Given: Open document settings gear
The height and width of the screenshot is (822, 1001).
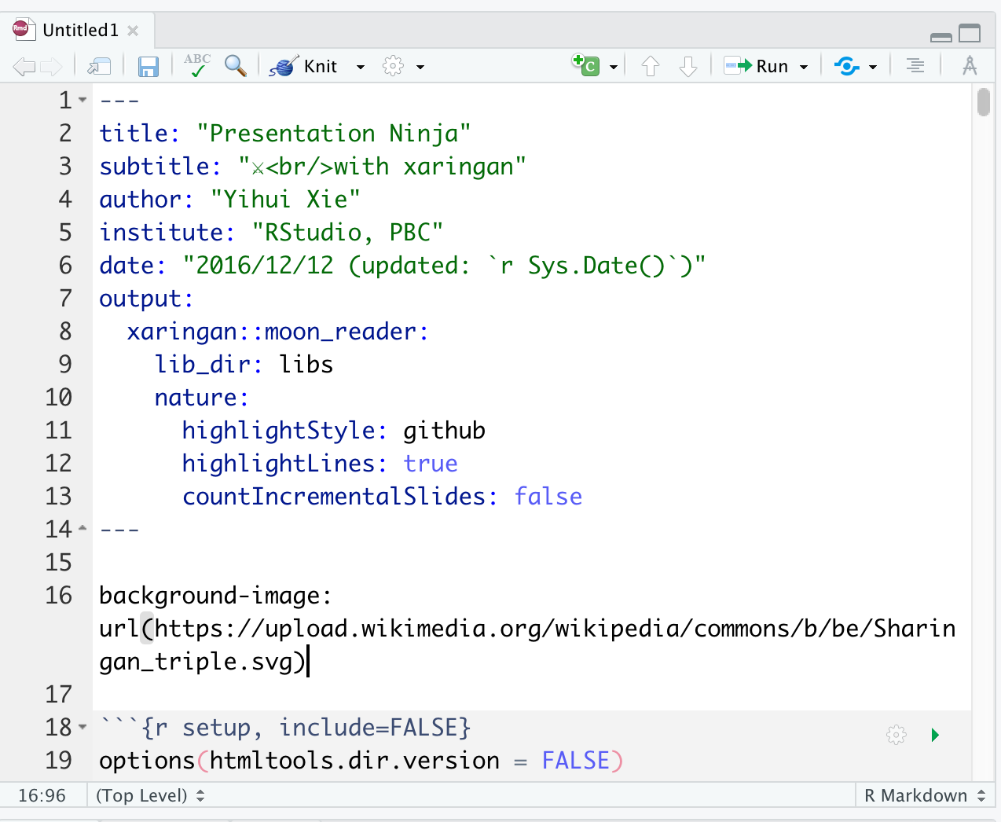Looking at the screenshot, I should click(393, 66).
